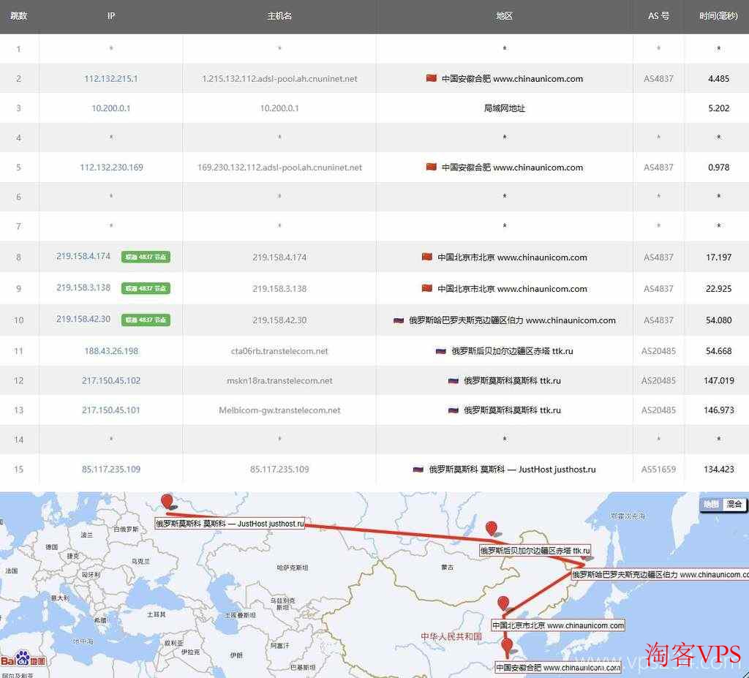Click latency value 17.197

coord(718,257)
